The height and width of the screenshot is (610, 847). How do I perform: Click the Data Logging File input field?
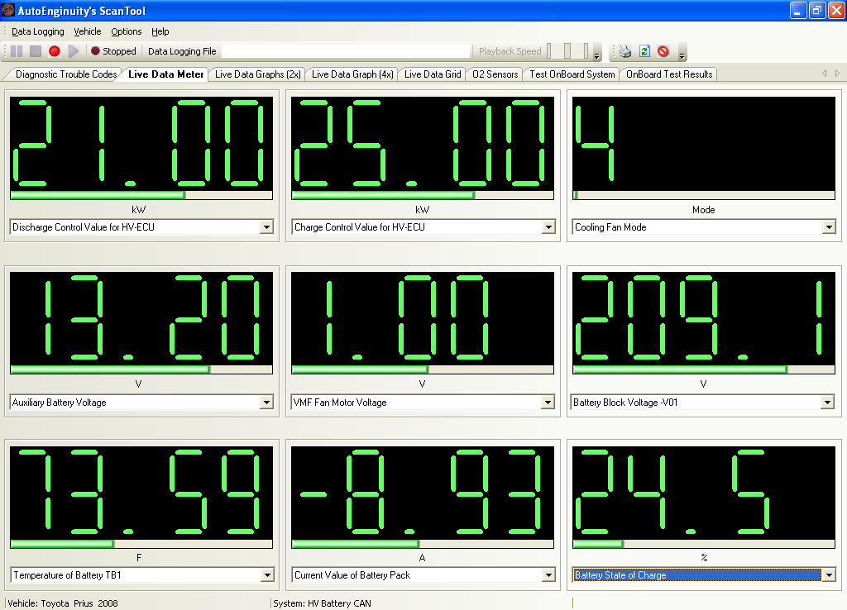pos(345,51)
